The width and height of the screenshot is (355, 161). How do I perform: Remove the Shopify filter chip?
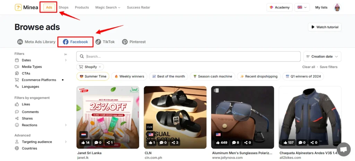[100, 67]
